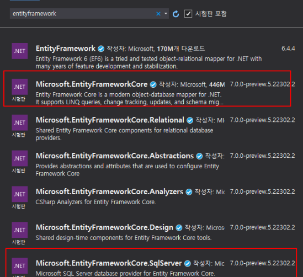The height and width of the screenshot is (277, 303).
Task: Click the EntityFrameworkCore.Analyzers .NET icon
Action: click(x=20, y=194)
